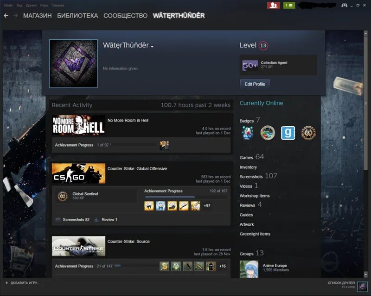Click the Global Sentinel badge icon
This screenshot has width=371, height=296.
tap(63, 196)
